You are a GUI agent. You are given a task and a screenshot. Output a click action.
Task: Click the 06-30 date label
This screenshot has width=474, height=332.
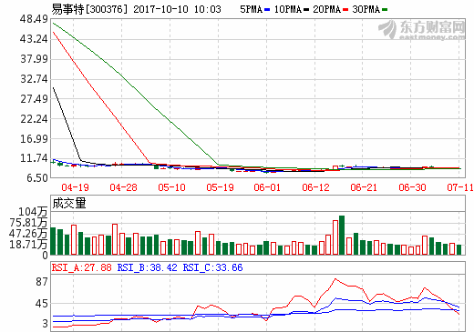[x=412, y=187]
